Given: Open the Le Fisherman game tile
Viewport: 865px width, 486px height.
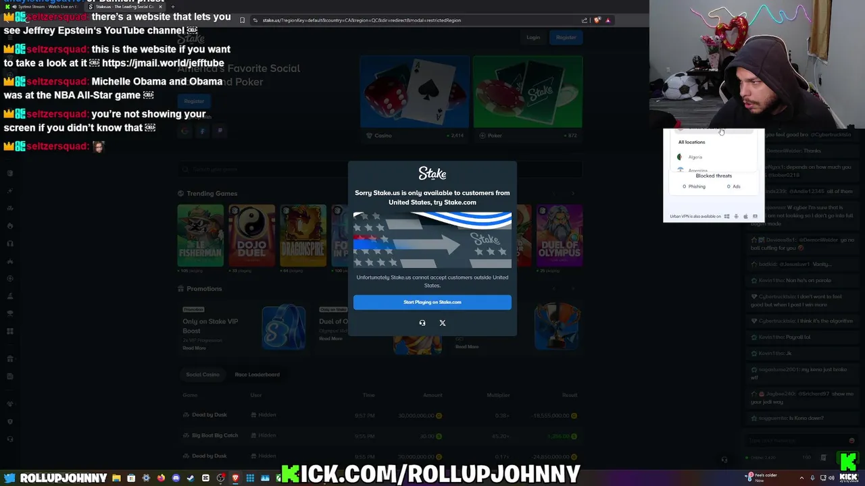Looking at the screenshot, I should tap(200, 236).
